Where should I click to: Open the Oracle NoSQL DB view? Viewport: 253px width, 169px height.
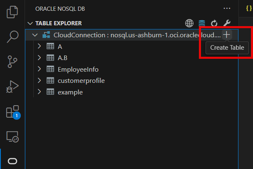click(x=12, y=161)
